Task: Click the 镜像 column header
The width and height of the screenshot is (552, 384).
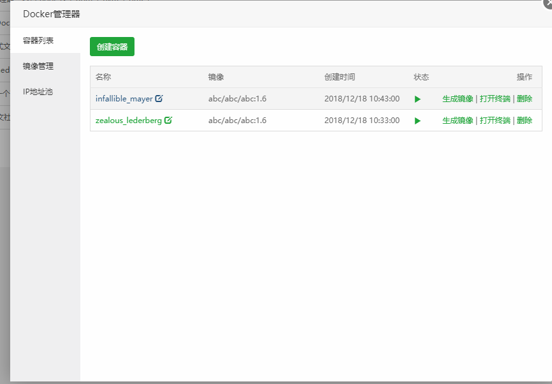Action: coord(216,77)
